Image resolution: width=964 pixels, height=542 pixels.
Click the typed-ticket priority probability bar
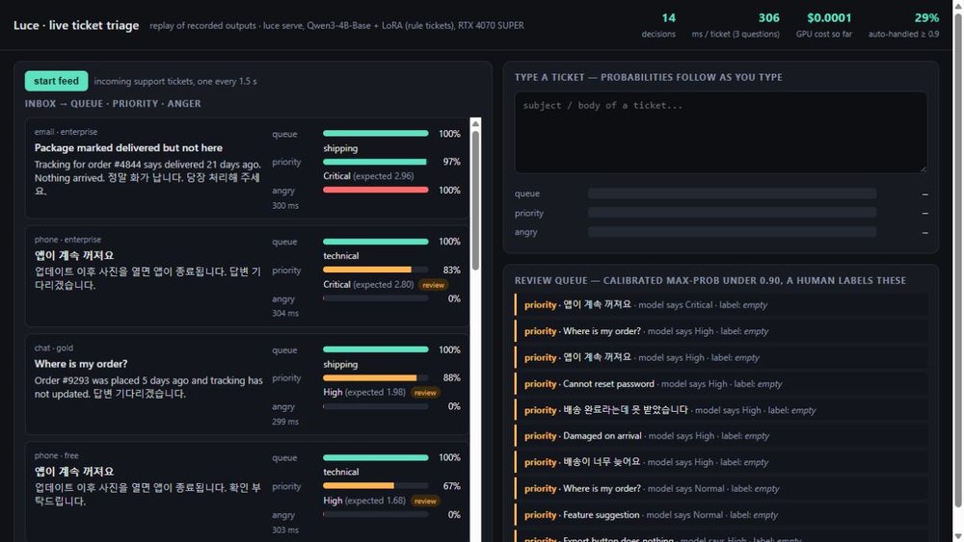click(733, 213)
